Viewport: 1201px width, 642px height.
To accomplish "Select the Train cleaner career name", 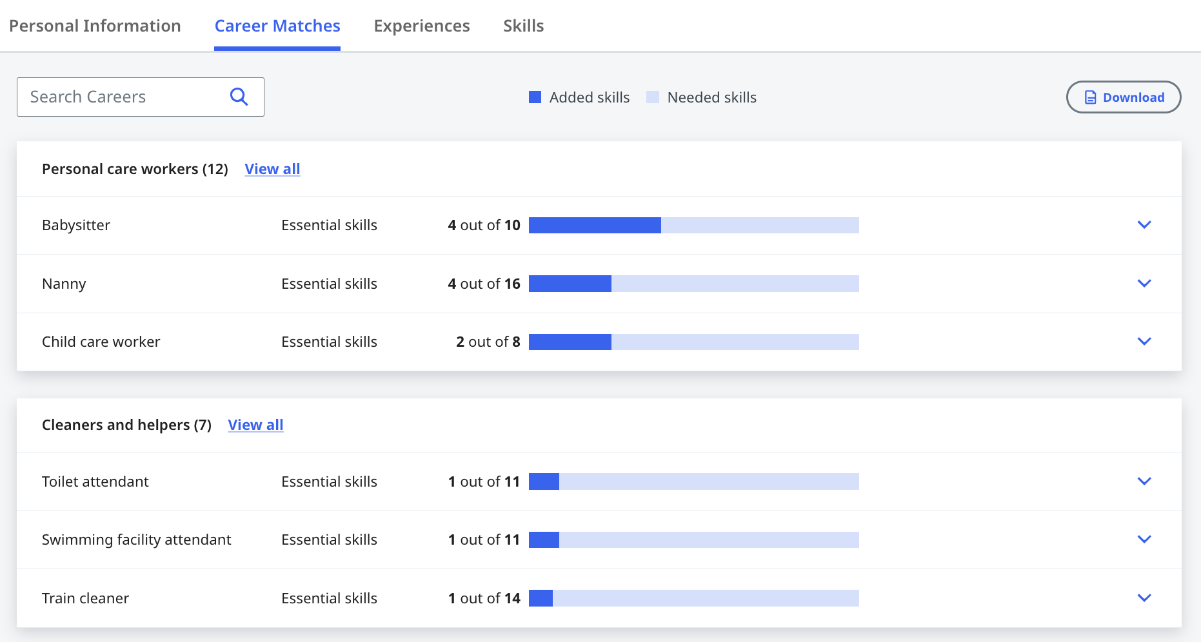I will [86, 598].
